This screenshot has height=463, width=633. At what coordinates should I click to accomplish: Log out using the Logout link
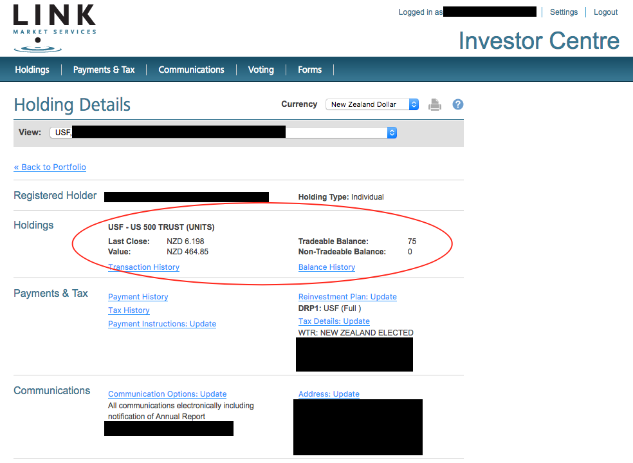[x=605, y=12]
